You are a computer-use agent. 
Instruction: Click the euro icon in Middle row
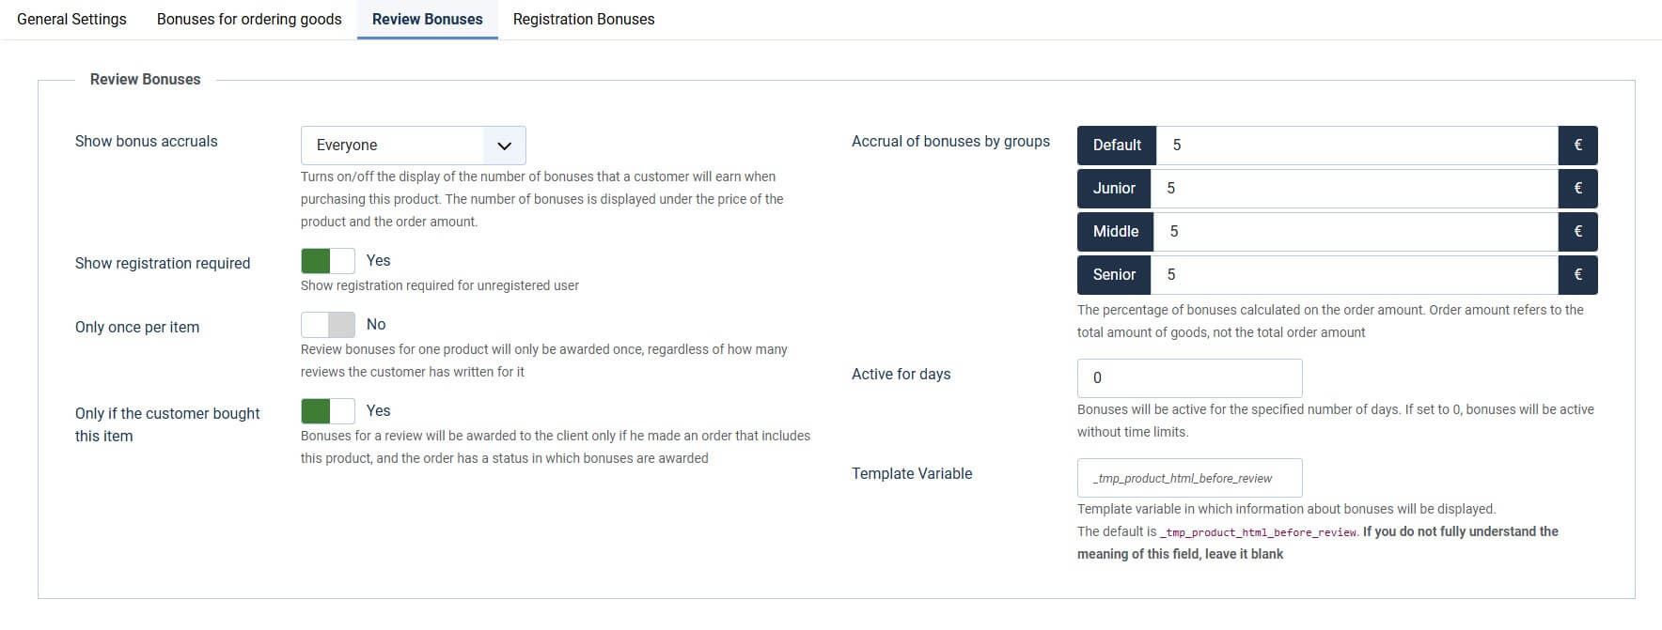(1577, 232)
